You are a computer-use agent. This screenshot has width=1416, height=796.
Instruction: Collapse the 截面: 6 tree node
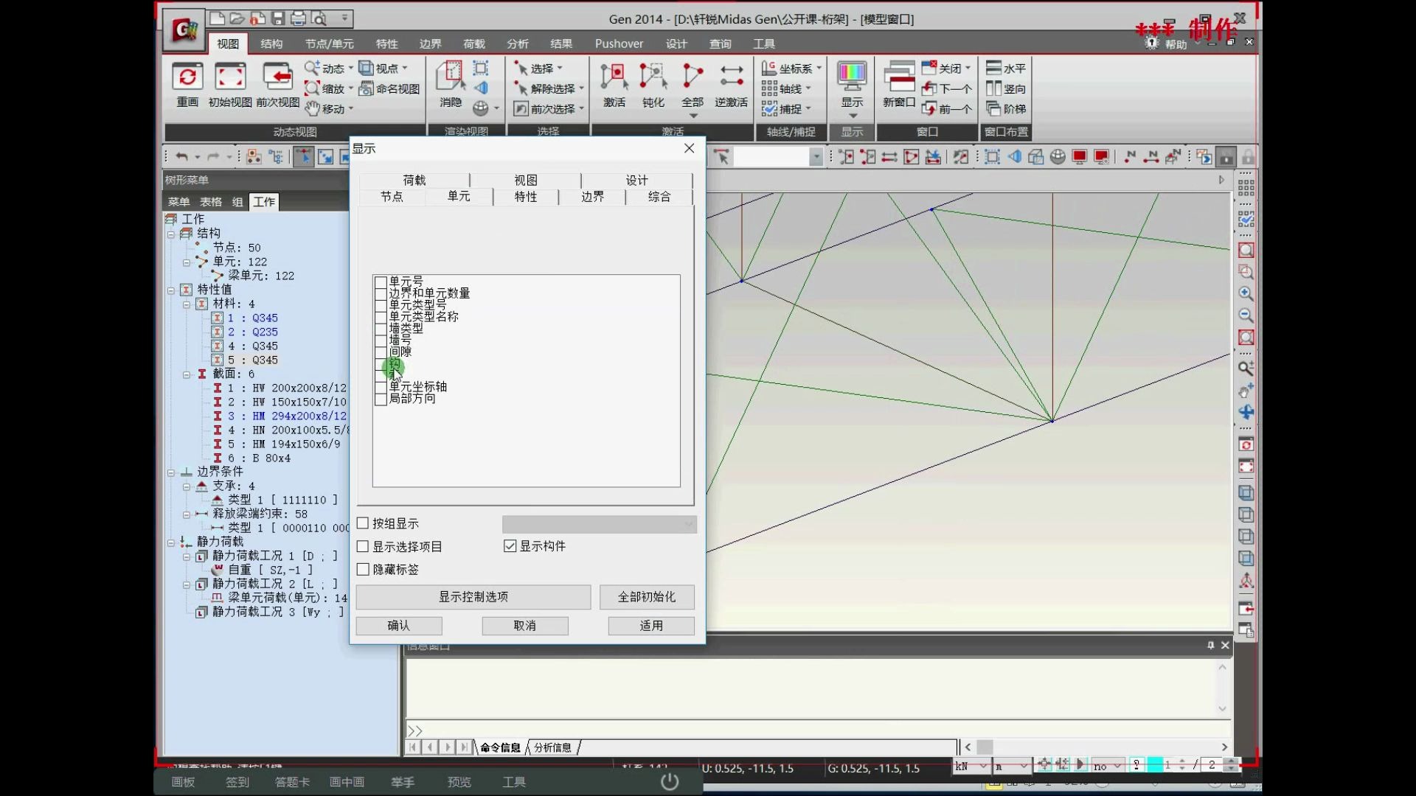point(187,374)
